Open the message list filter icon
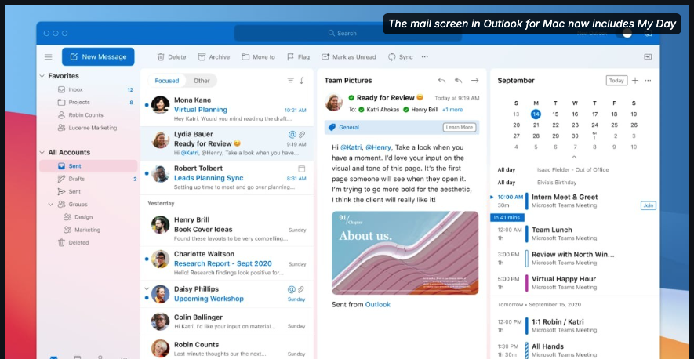 290,81
